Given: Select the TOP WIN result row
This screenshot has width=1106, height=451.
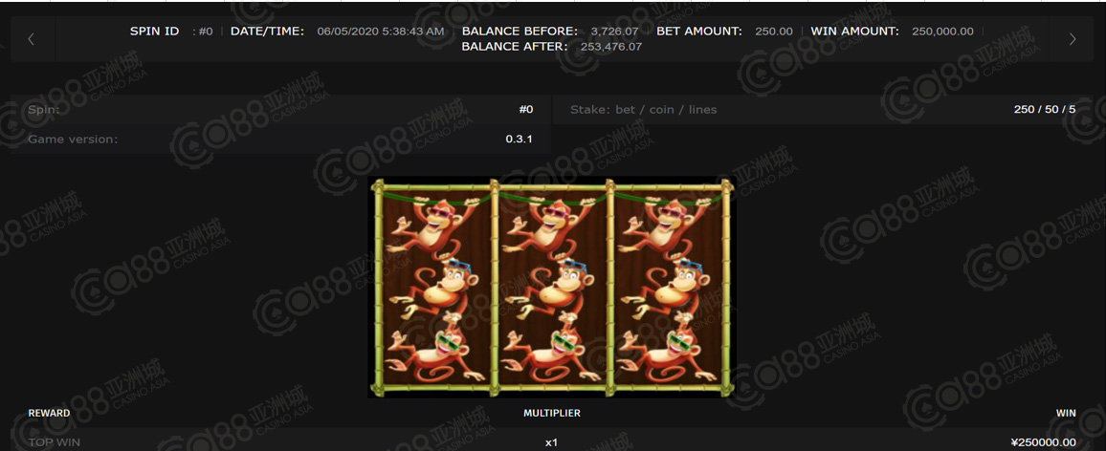Looking at the screenshot, I should [x=552, y=441].
